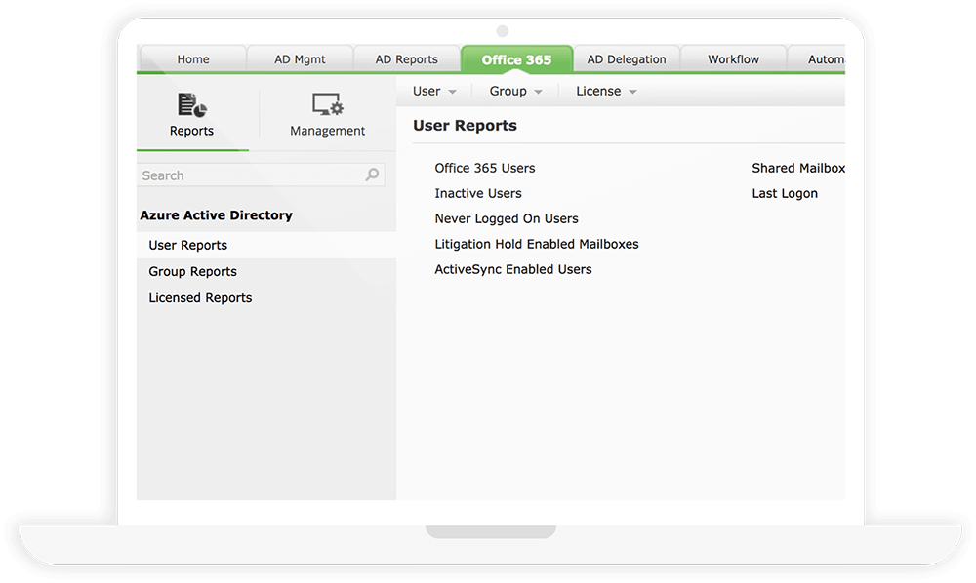This screenshot has height=583, width=976.
Task: Open the Workflow tab
Action: [x=733, y=59]
